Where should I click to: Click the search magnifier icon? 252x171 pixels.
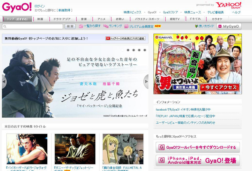[5, 26]
